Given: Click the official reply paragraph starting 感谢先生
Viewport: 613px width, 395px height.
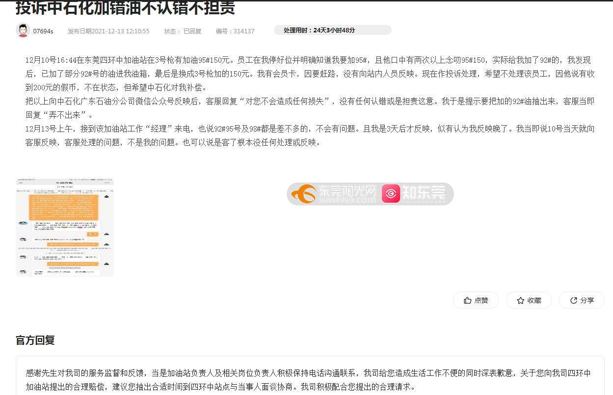Looking at the screenshot, I should (309, 380).
